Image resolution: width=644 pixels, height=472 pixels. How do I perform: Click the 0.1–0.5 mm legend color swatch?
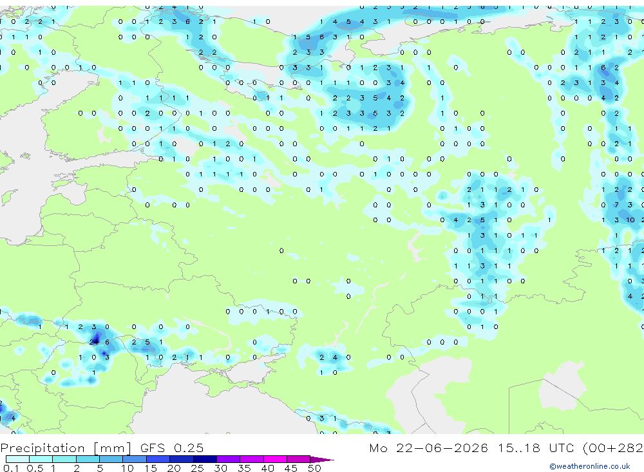(17, 459)
